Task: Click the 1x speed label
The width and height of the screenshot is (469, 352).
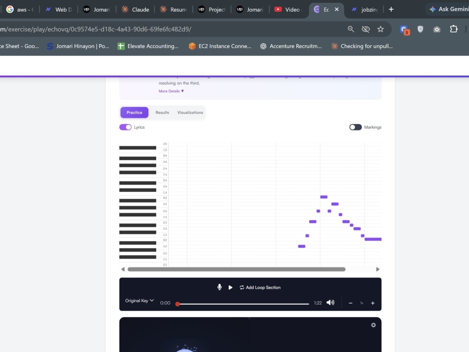Action: (362, 303)
